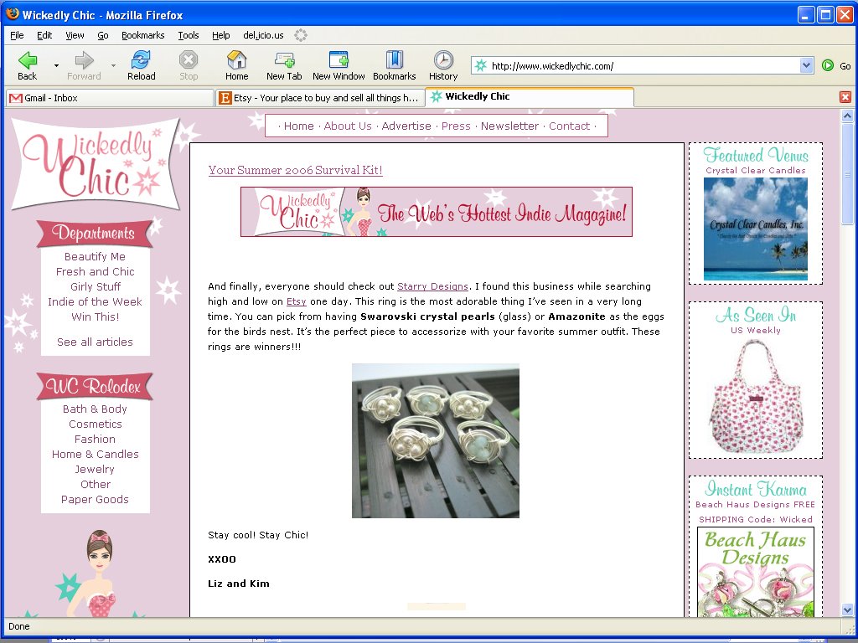The image size is (858, 643).
Task: Click the Gmail tab's envelope icon
Action: (x=16, y=99)
